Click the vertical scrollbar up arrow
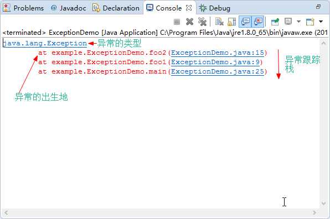This screenshot has height=219, width=330. [x=323, y=43]
